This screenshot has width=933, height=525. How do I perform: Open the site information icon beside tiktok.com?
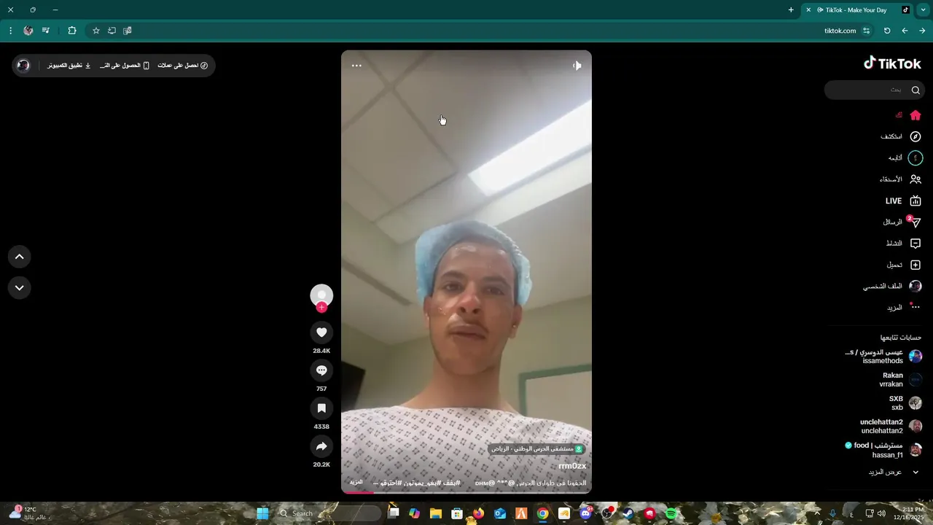[866, 31]
